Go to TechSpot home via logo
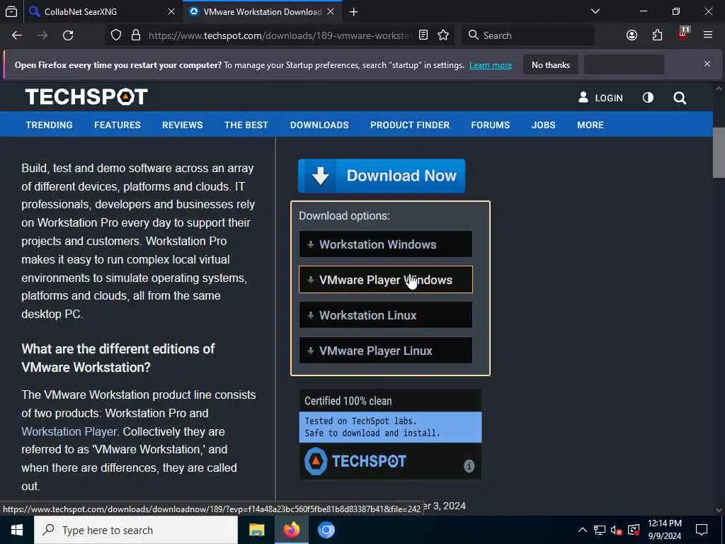Viewport: 725px width, 544px height. (86, 97)
